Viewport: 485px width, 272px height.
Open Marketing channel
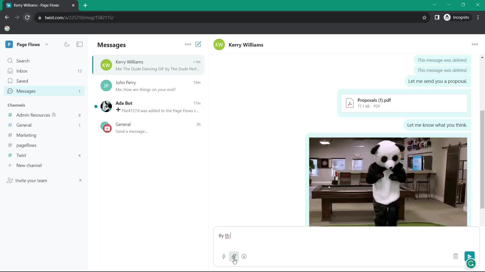pyautogui.click(x=44, y=135)
